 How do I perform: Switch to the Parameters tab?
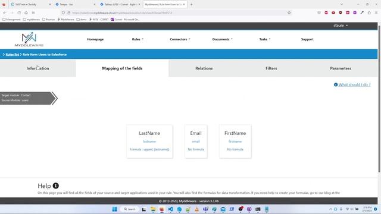341,68
